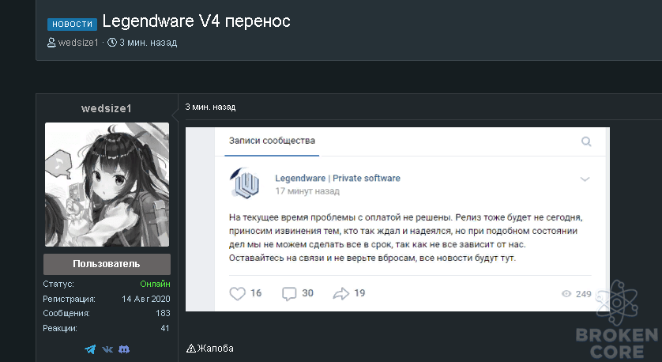The height and width of the screenshot is (362, 662).
Task: Click the Онлайн status text
Action: (x=156, y=284)
